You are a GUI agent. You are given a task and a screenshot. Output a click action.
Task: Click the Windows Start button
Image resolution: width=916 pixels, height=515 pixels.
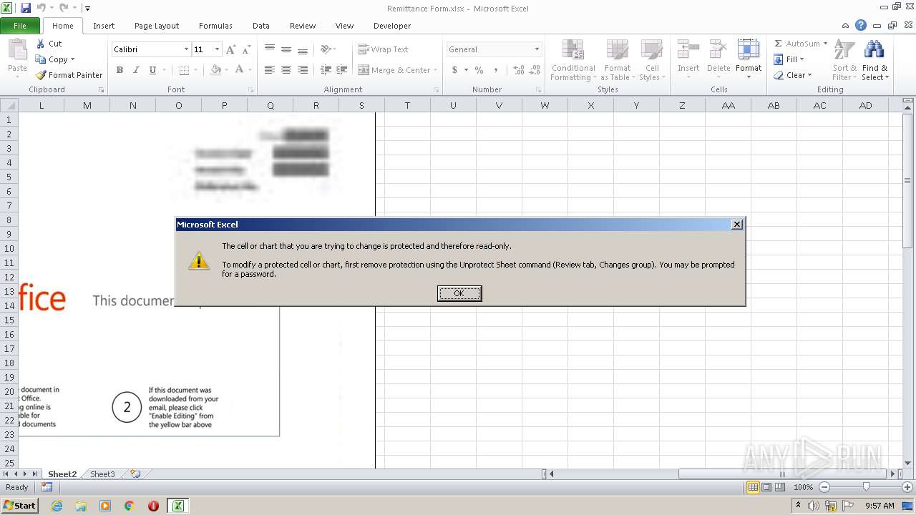tap(19, 506)
